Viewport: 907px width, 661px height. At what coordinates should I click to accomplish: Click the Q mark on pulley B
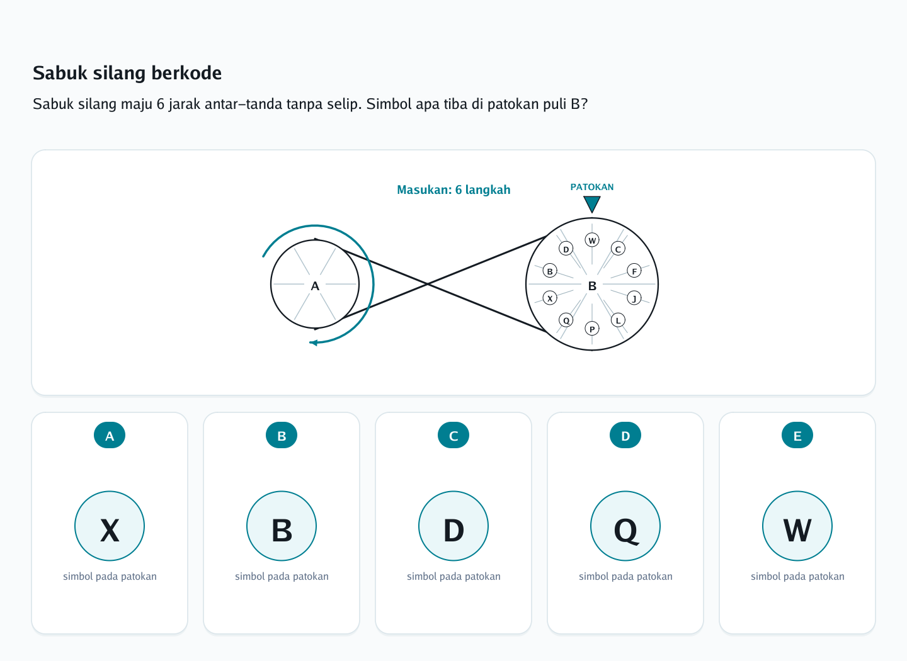[x=566, y=320]
